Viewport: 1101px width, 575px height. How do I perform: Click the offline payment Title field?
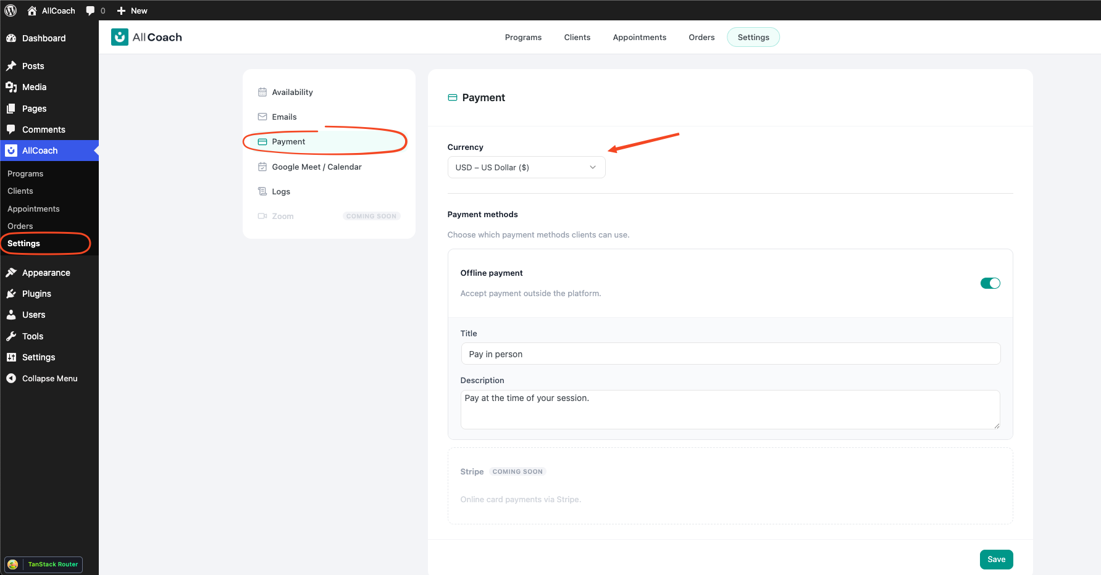pyautogui.click(x=731, y=354)
